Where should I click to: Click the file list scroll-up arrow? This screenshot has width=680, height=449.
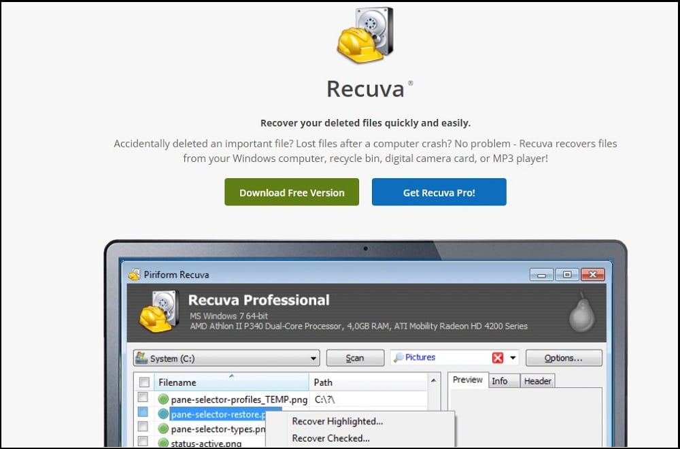433,380
